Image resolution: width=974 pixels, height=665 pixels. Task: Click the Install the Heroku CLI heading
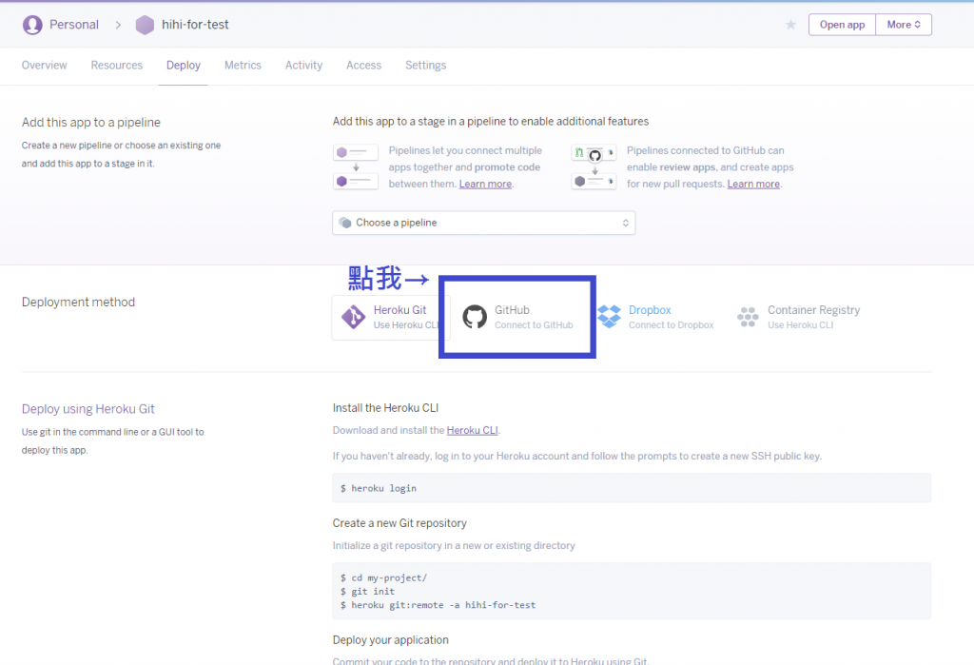385,408
